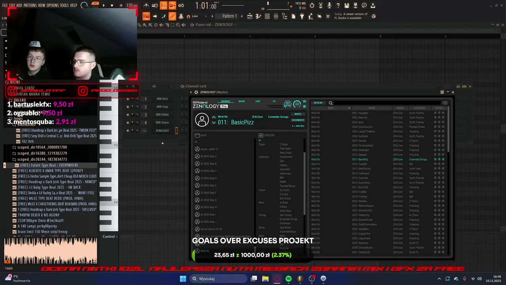Click the WRITE button in ZENOLOGY
The height and width of the screenshot is (285, 506).
(x=298, y=114)
